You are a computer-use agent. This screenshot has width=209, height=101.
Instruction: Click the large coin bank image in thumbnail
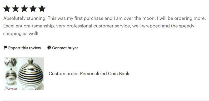coord(31,74)
